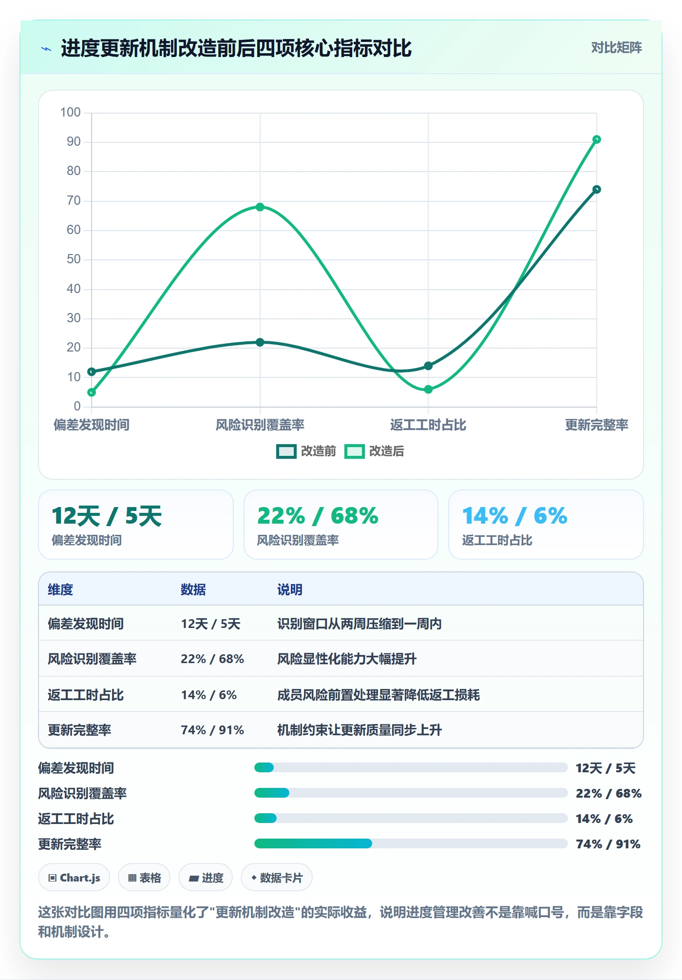Click the 22% / 68% progress value
The width and height of the screenshot is (682, 980).
[608, 793]
